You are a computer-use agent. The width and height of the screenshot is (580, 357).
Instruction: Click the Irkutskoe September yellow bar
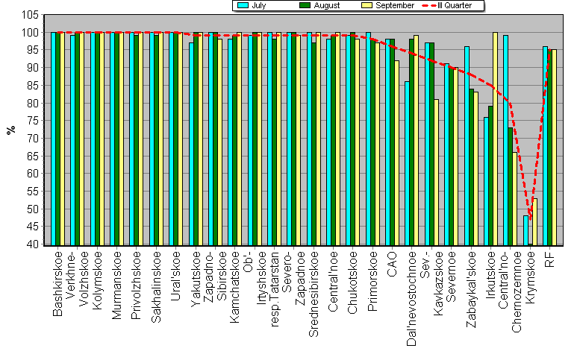(495, 139)
